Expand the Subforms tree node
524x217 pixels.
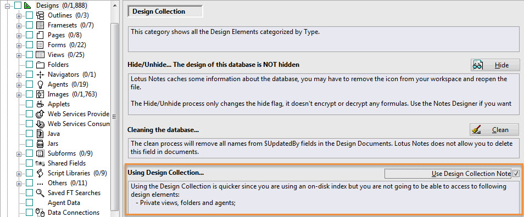tap(19, 153)
